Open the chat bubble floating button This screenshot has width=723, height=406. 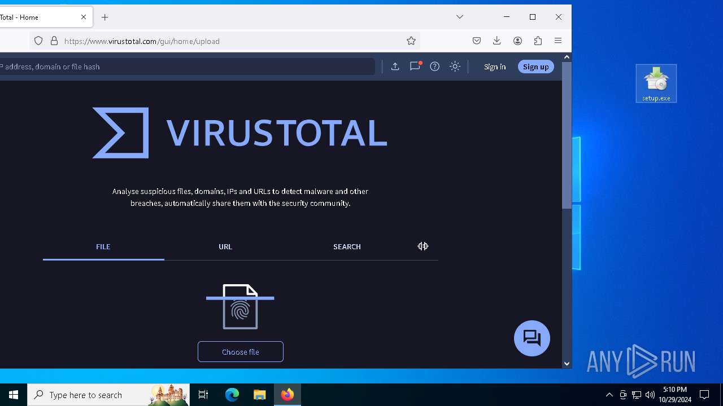point(532,338)
